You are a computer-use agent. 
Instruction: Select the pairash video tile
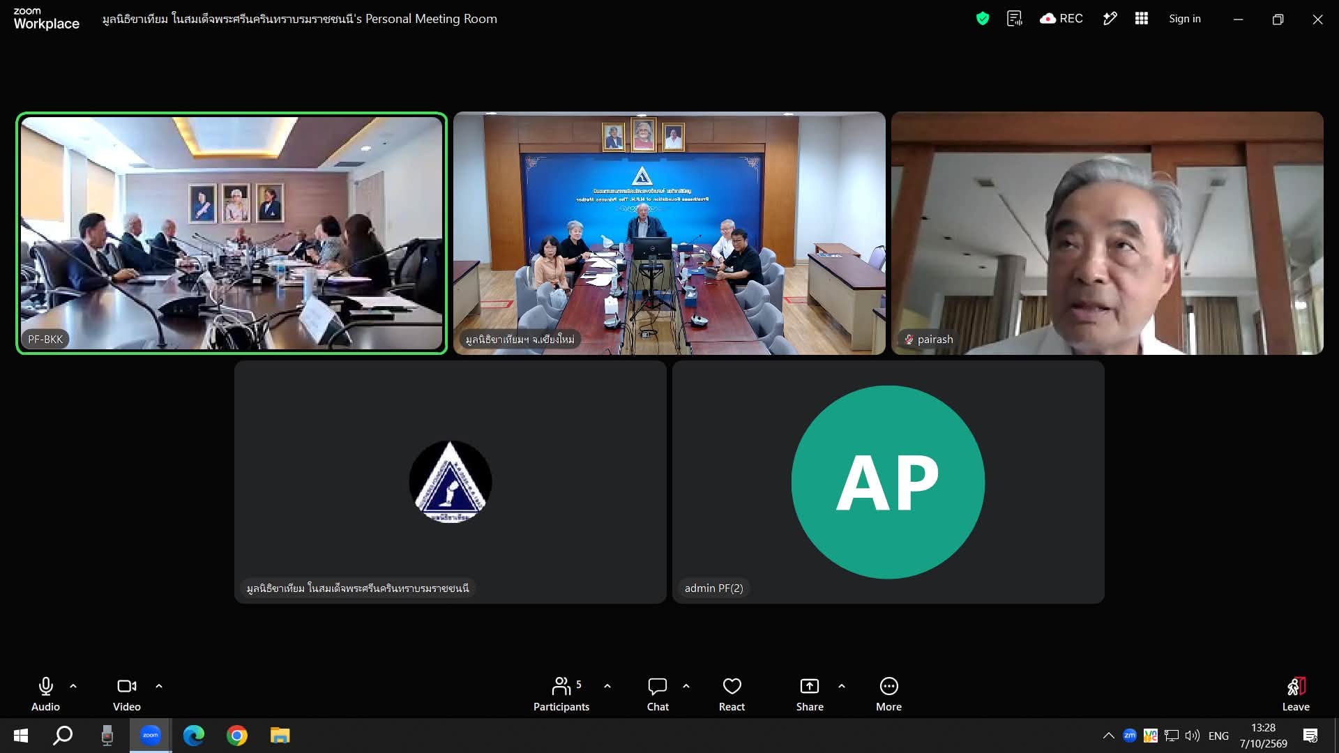[1107, 233]
